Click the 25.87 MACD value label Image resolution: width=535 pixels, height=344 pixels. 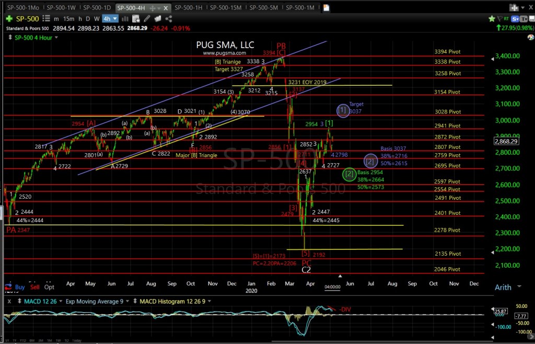tap(500, 311)
